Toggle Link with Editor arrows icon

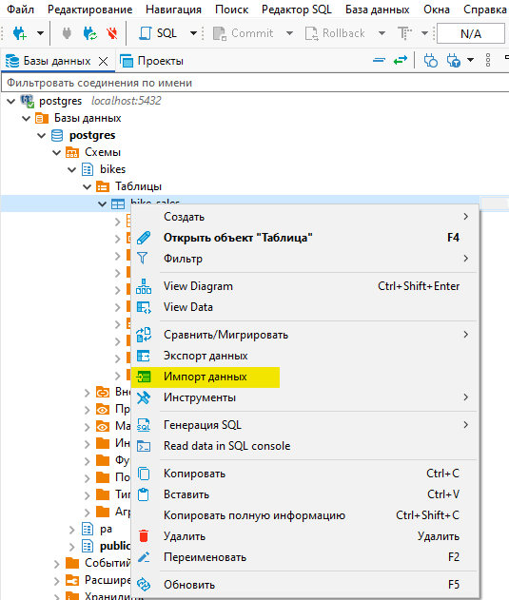[401, 60]
